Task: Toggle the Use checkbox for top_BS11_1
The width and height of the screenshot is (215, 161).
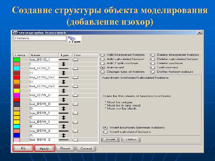Action: click(x=75, y=113)
